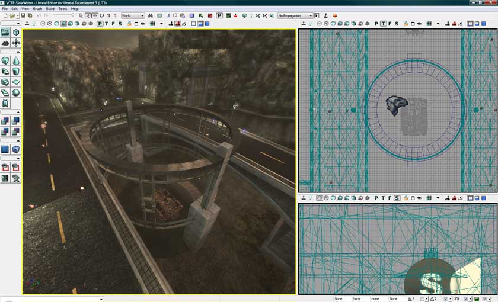Screen dimensions: 498x302
Task: Click CSG Add icon
Action: click(x=5, y=121)
